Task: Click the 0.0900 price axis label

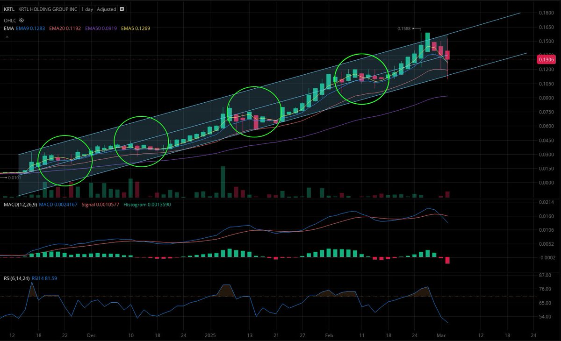Action: pos(547,98)
